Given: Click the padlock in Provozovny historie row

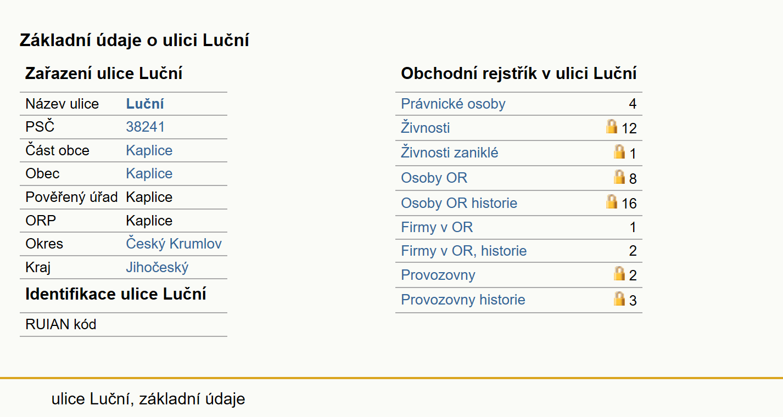Looking at the screenshot, I should (x=619, y=299).
